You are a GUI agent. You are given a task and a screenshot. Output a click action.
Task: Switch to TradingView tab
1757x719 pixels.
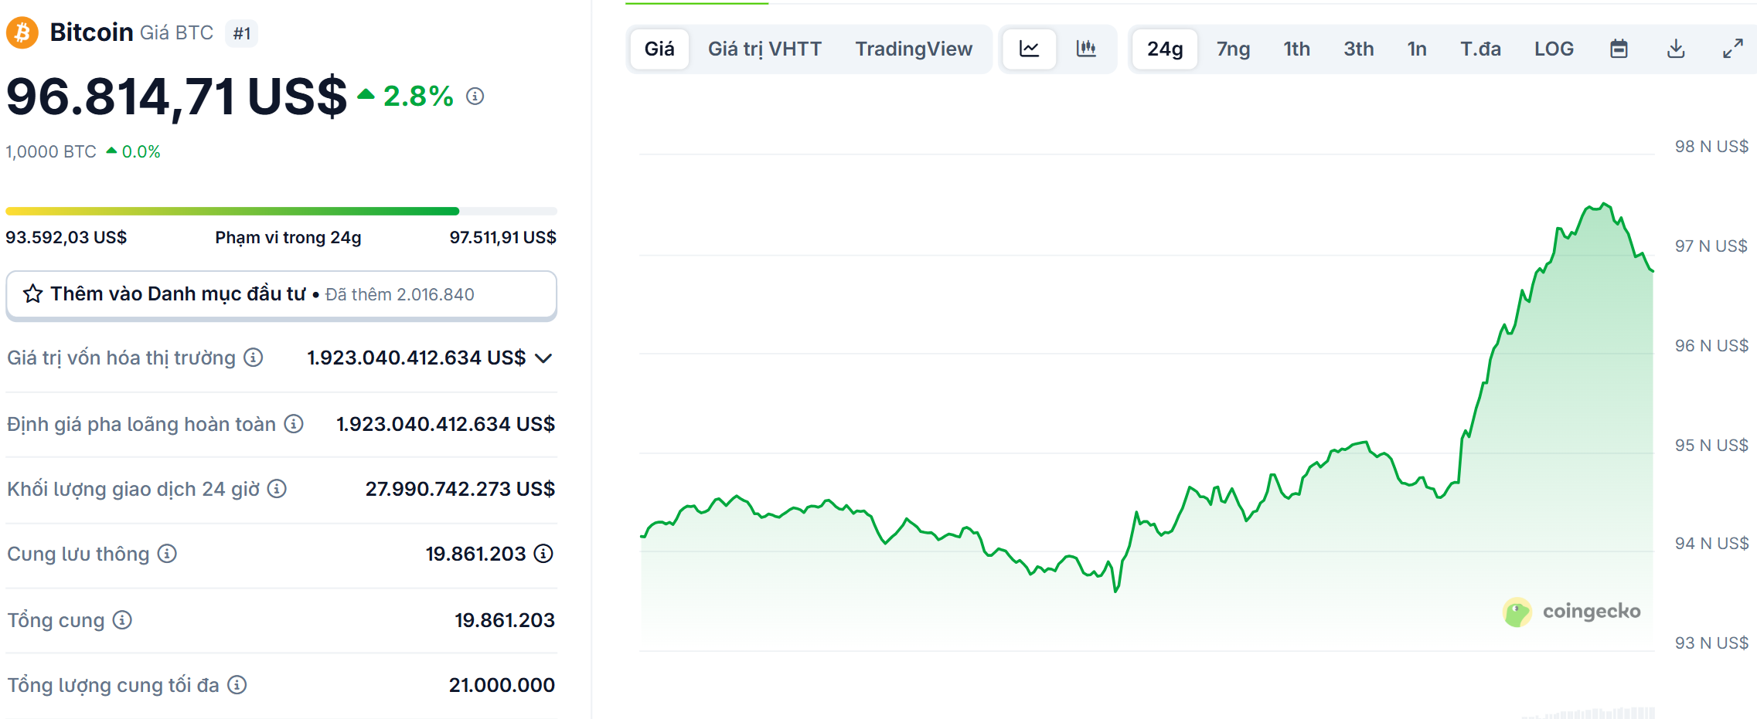click(x=914, y=49)
